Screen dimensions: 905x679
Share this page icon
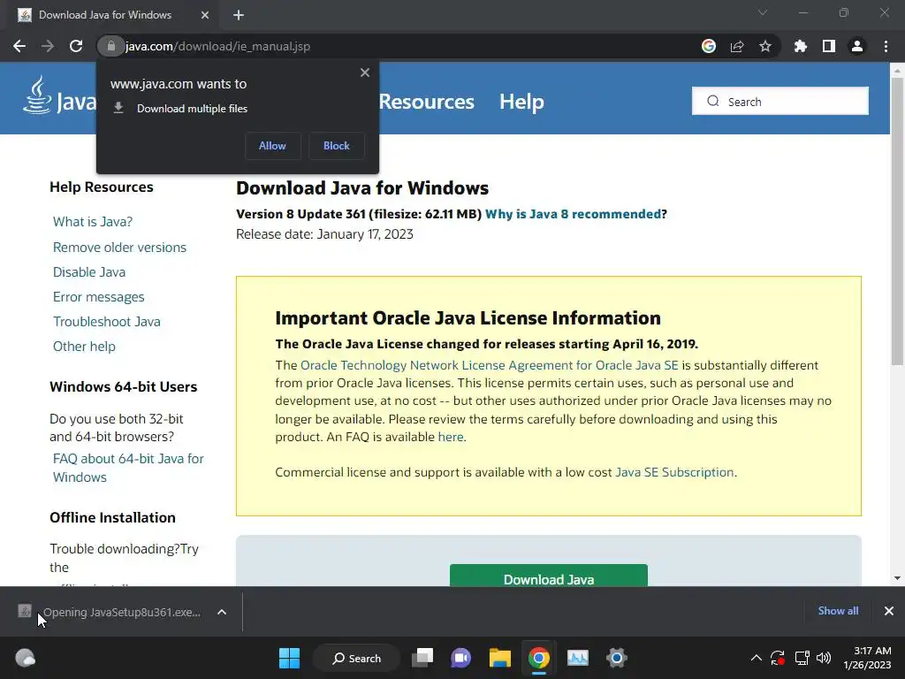[x=737, y=46]
